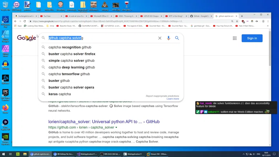Select the Audacity desktop icon

click(x=5, y=65)
